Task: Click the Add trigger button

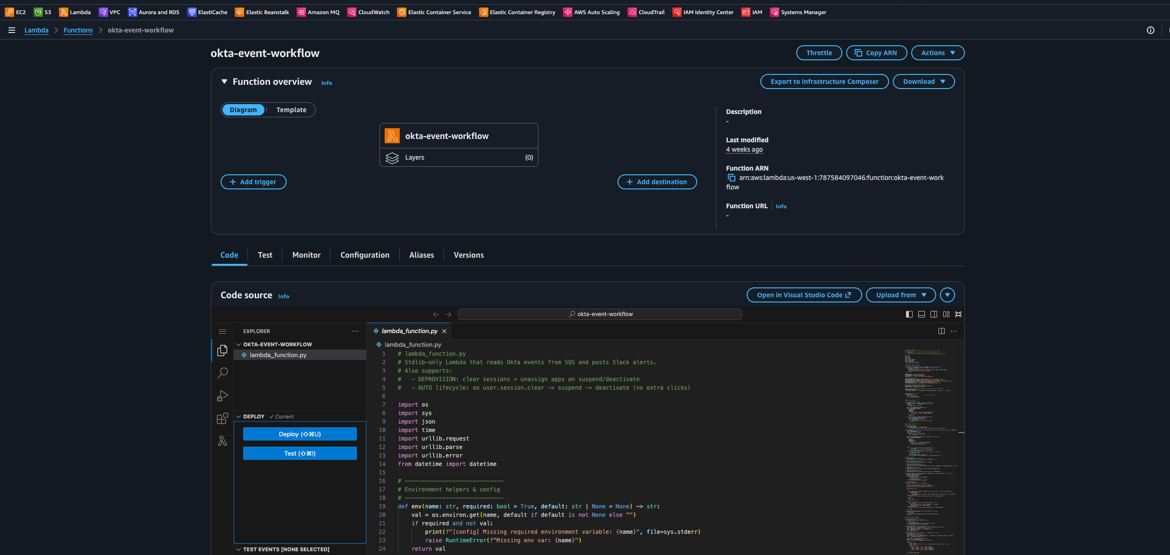Action: [x=253, y=182]
